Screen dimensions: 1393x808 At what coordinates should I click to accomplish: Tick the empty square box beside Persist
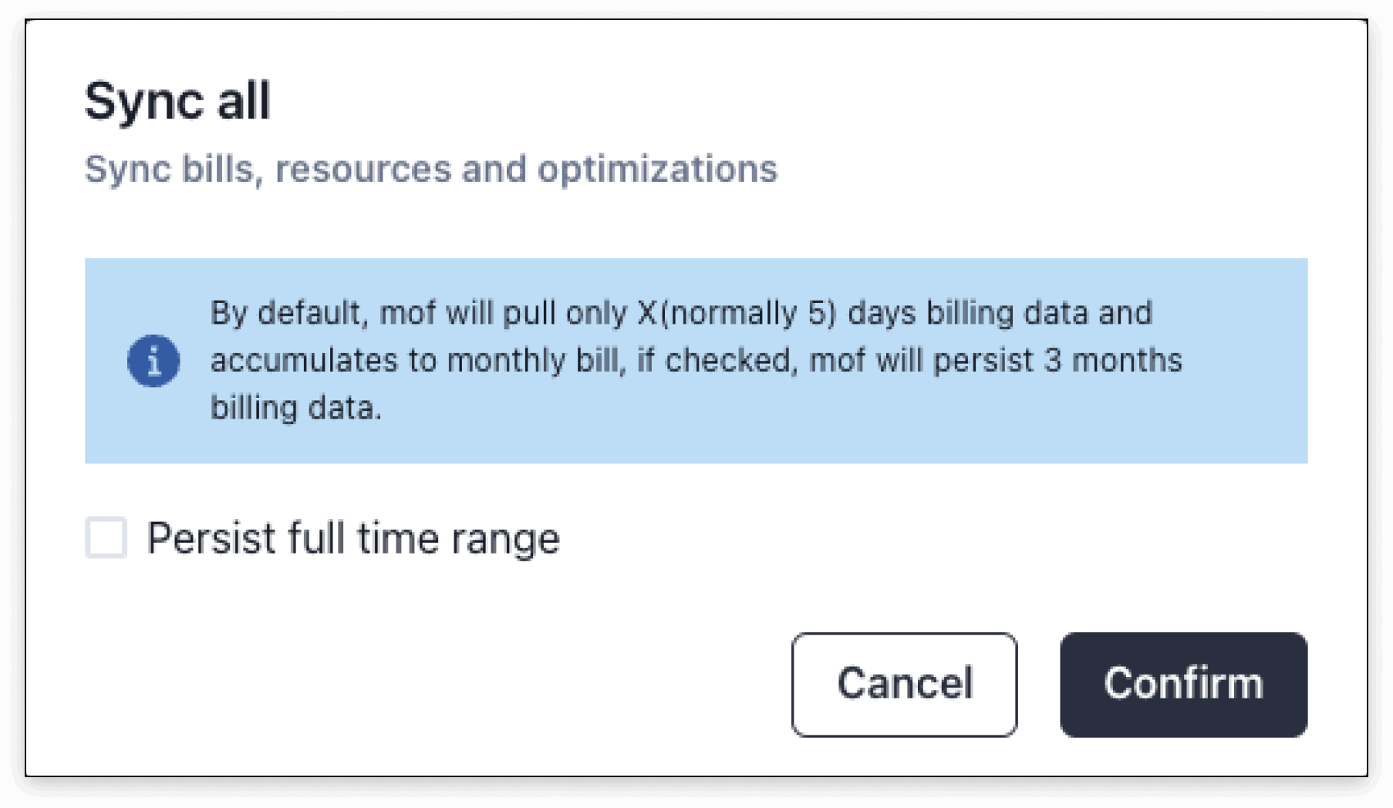(x=106, y=537)
